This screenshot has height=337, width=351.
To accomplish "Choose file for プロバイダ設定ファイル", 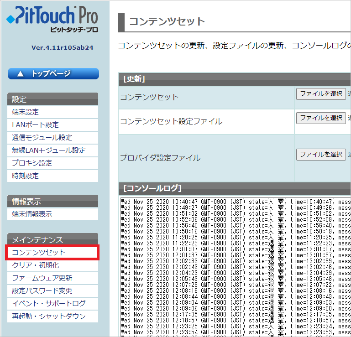I will [x=321, y=155].
